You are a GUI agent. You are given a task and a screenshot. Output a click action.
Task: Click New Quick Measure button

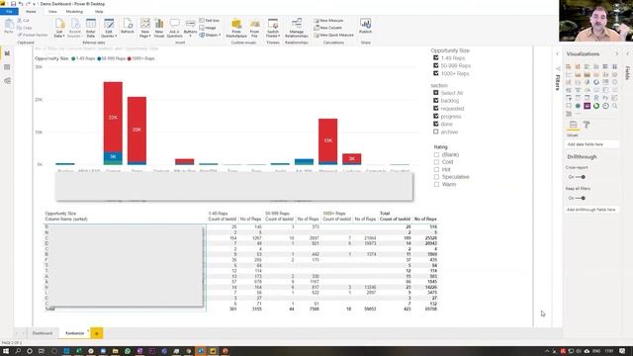click(334, 36)
